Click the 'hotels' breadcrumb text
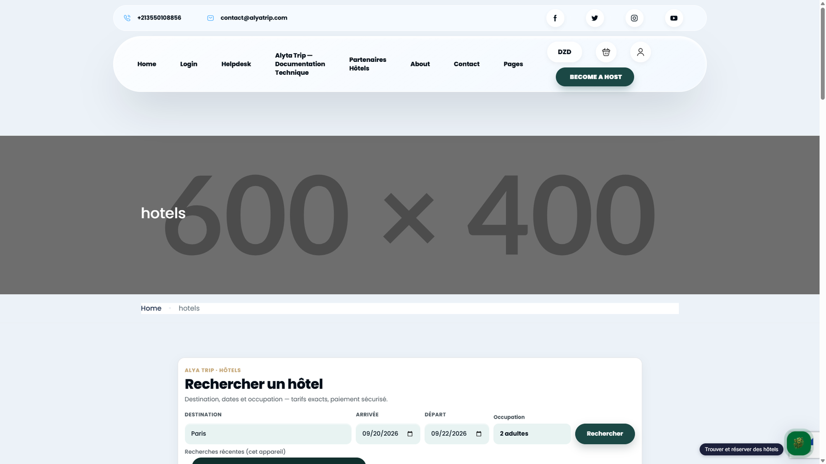The height and width of the screenshot is (464, 826). tap(189, 308)
